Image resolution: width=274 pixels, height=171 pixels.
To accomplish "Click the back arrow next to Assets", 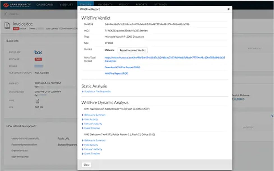I will pos(5,13).
